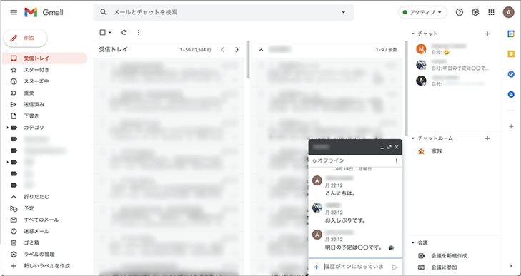Open the help question mark icon
Image resolution: width=521 pixels, height=276 pixels.
[x=460, y=12]
